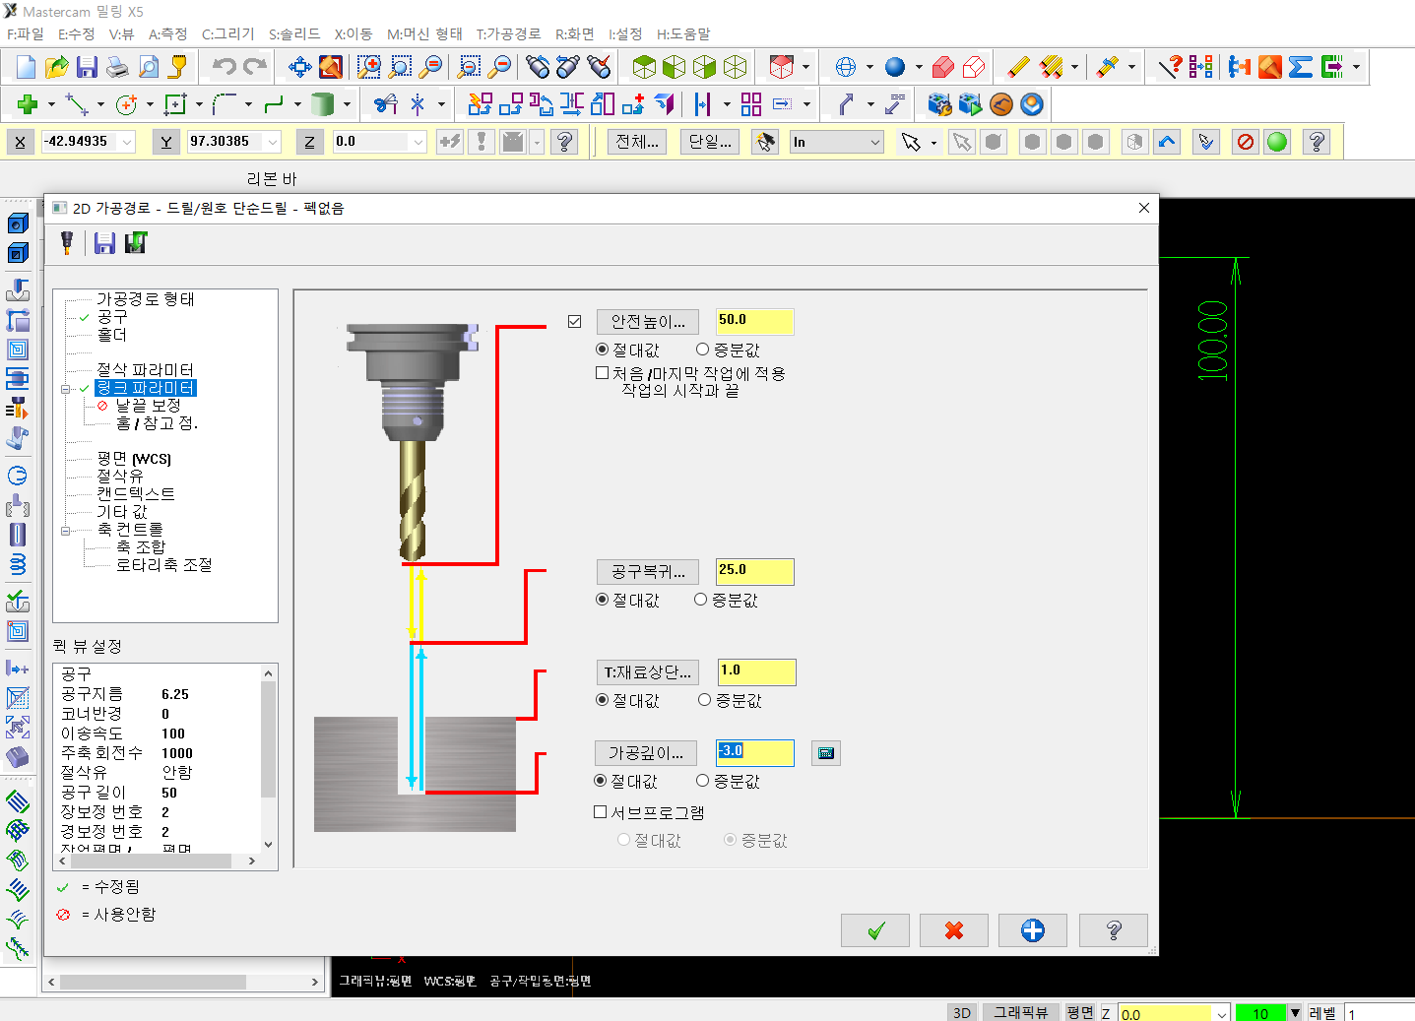The width and height of the screenshot is (1415, 1021).
Task: Collapse the 축 컨트롤 tree node
Action: pos(66,531)
